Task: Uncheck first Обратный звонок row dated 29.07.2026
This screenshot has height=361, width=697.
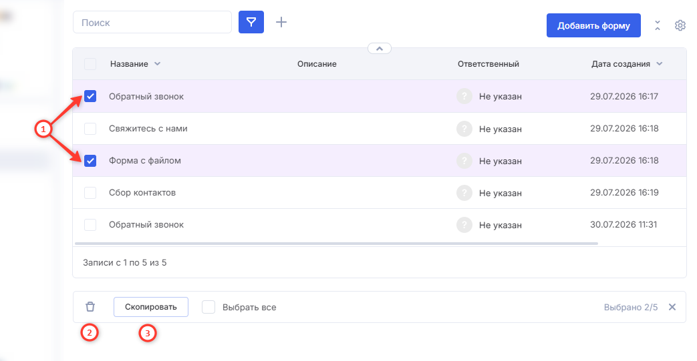Action: point(90,96)
